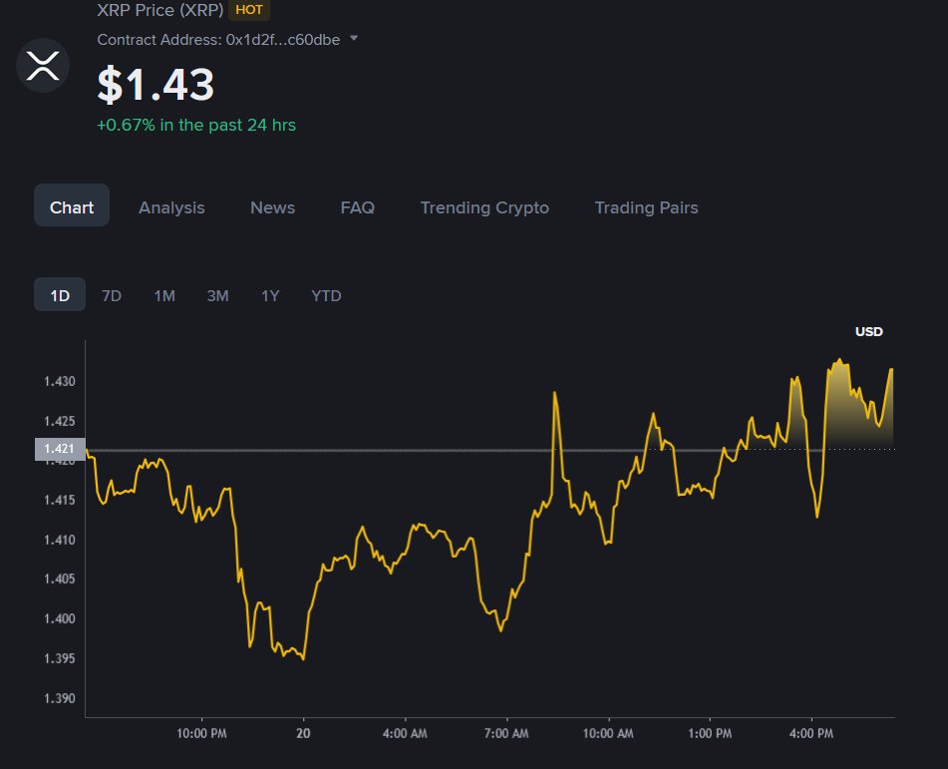The height and width of the screenshot is (769, 948).
Task: Switch chart to 1M range
Action: tap(164, 295)
